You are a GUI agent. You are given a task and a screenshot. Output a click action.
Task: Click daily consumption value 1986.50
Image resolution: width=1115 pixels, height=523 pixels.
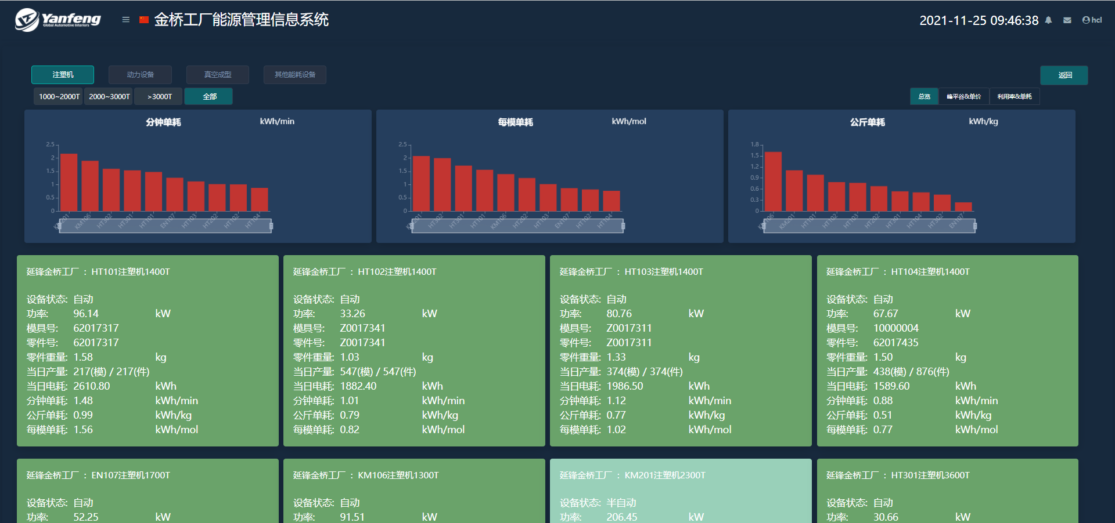pos(625,386)
